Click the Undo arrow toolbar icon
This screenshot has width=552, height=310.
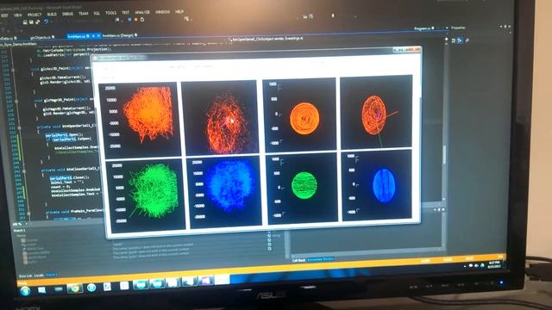coord(46,22)
